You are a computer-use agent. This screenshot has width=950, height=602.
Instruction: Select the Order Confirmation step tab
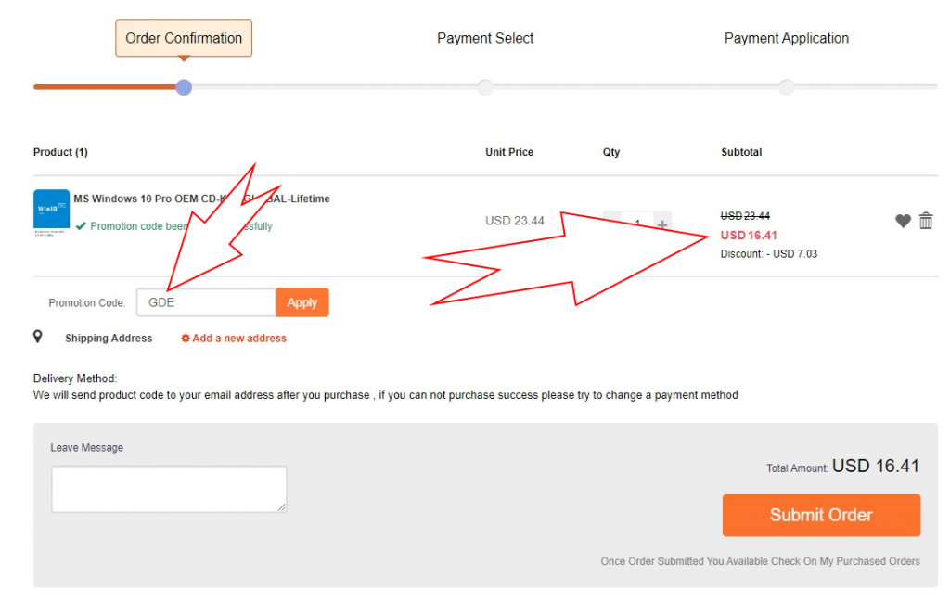pos(184,39)
